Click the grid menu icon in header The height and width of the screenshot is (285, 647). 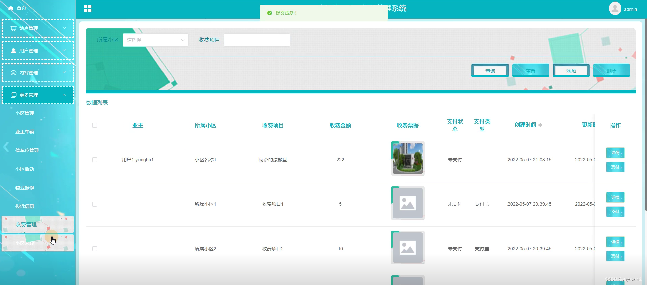coord(88,9)
